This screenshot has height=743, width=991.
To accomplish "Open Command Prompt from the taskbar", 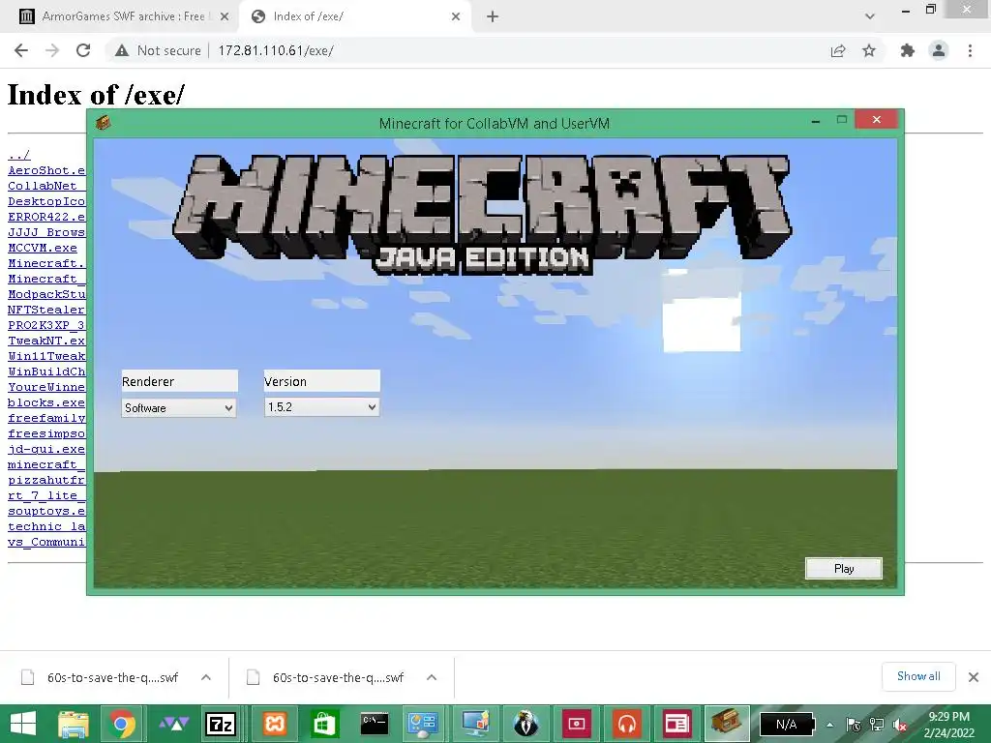I will pyautogui.click(x=375, y=724).
